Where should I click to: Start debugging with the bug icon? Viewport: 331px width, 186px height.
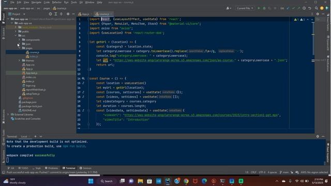coord(264,8)
